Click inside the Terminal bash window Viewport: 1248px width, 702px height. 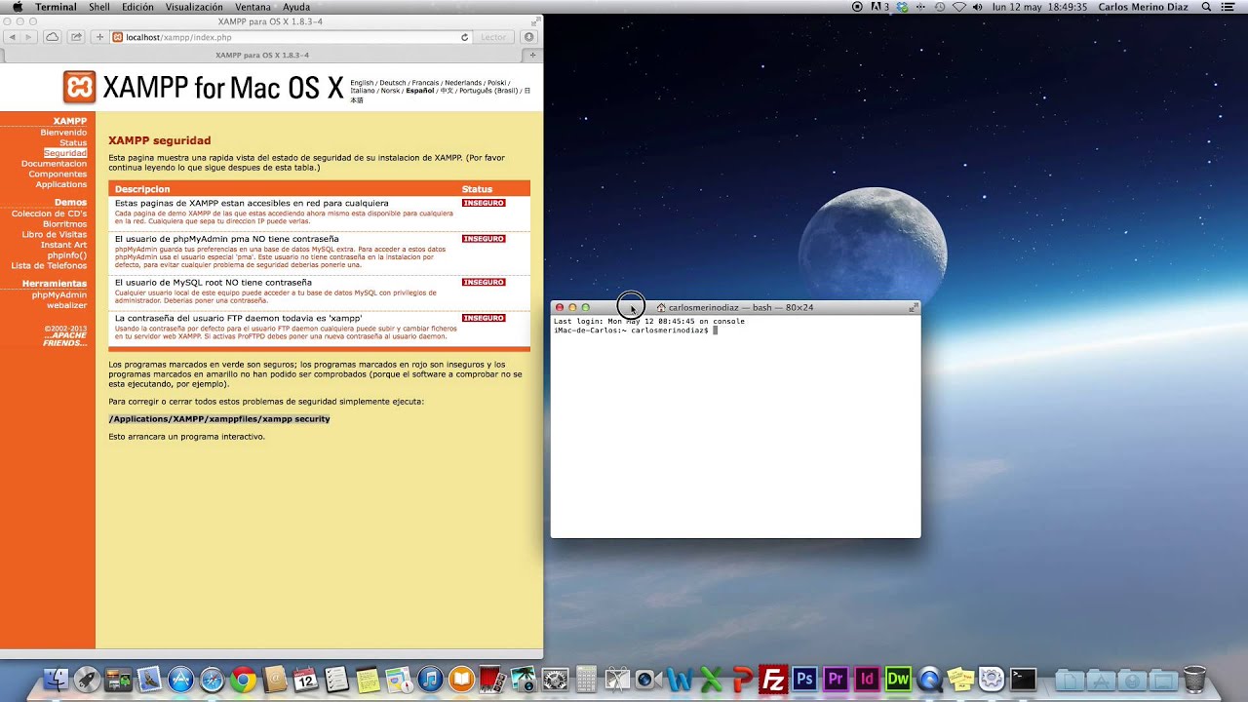tap(735, 425)
